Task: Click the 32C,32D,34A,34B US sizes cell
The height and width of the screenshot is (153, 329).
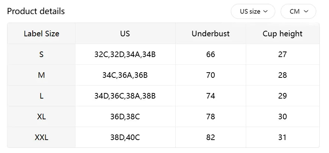Action: 125,54
